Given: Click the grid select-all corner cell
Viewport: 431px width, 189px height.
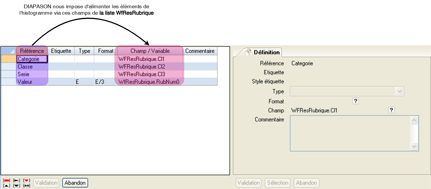Looking at the screenshot, I should click(9, 51).
